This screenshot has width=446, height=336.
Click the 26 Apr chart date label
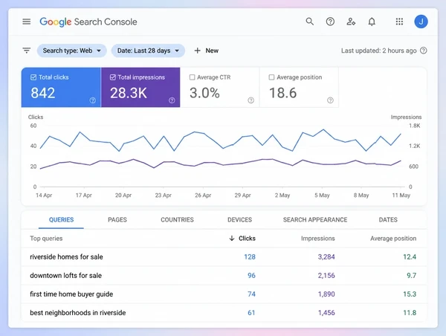pos(203,196)
